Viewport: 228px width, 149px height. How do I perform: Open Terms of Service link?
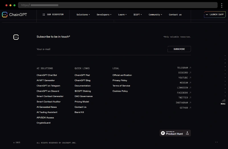pyautogui.click(x=121, y=86)
